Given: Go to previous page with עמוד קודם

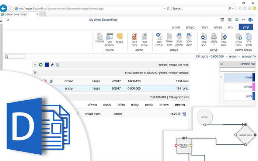Looking at the screenshot, I should [224, 36].
